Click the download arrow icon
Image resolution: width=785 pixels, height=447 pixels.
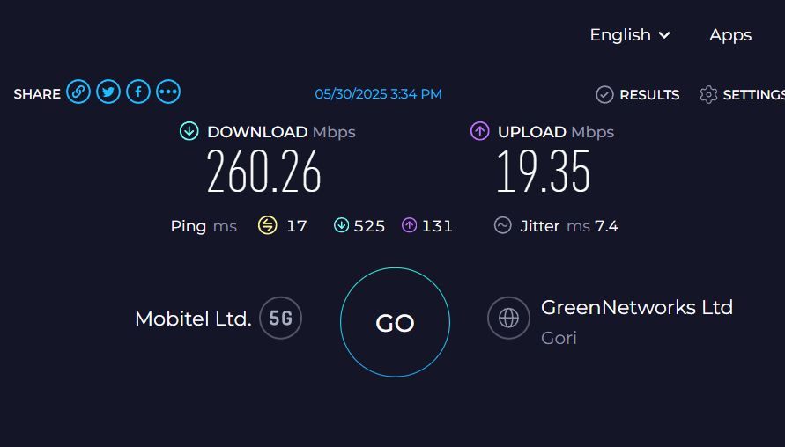[x=189, y=131]
